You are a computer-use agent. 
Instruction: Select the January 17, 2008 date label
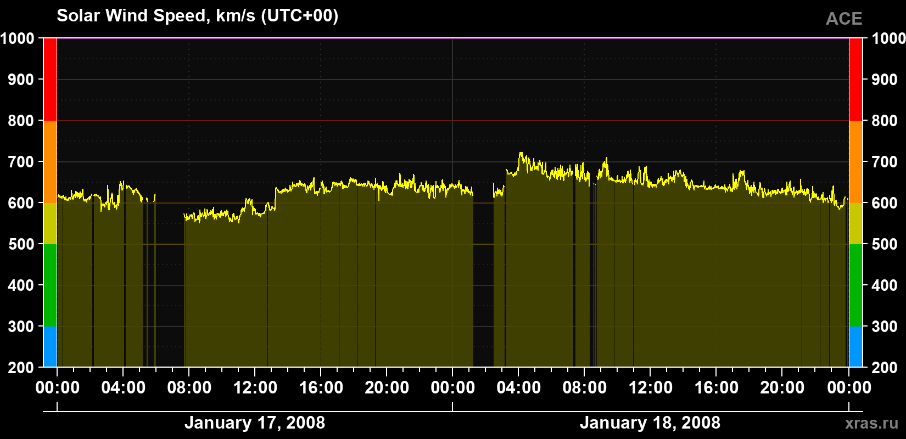pos(255,423)
